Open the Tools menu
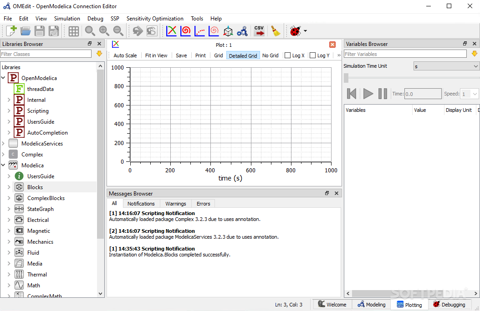The image size is (480, 311). (197, 19)
